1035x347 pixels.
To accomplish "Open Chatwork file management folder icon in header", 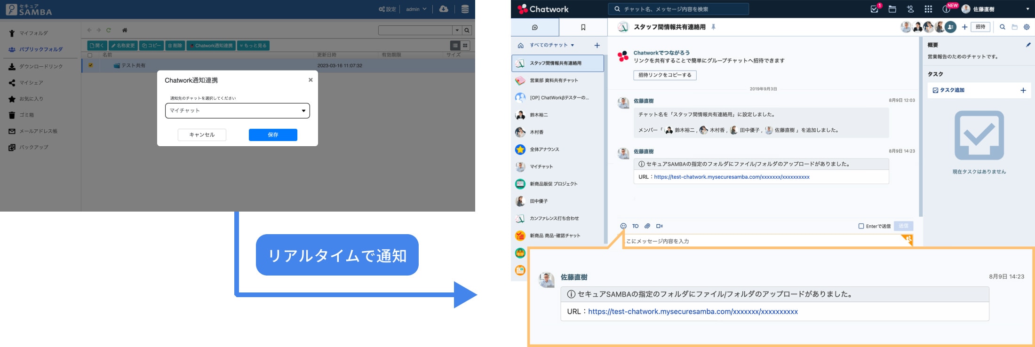I will (x=892, y=9).
